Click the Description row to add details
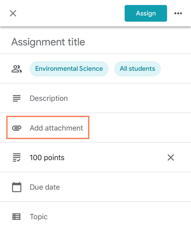The width and height of the screenshot is (191, 227). tap(49, 98)
